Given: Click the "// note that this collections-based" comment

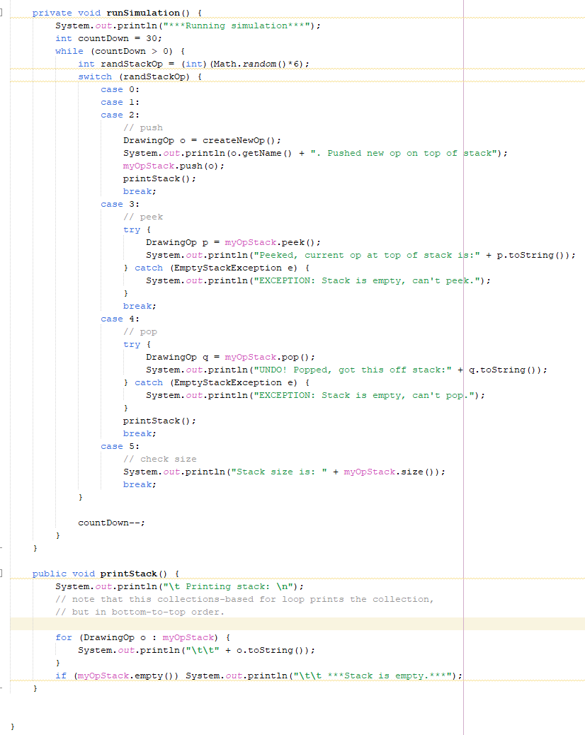Looking at the screenshot, I should [244, 599].
